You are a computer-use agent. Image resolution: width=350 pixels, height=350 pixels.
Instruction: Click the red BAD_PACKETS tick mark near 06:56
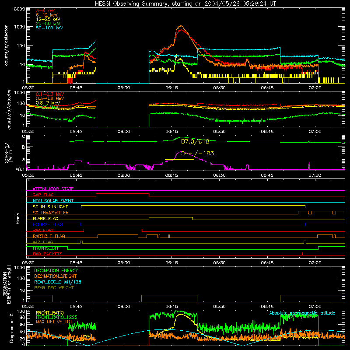tap(302, 254)
